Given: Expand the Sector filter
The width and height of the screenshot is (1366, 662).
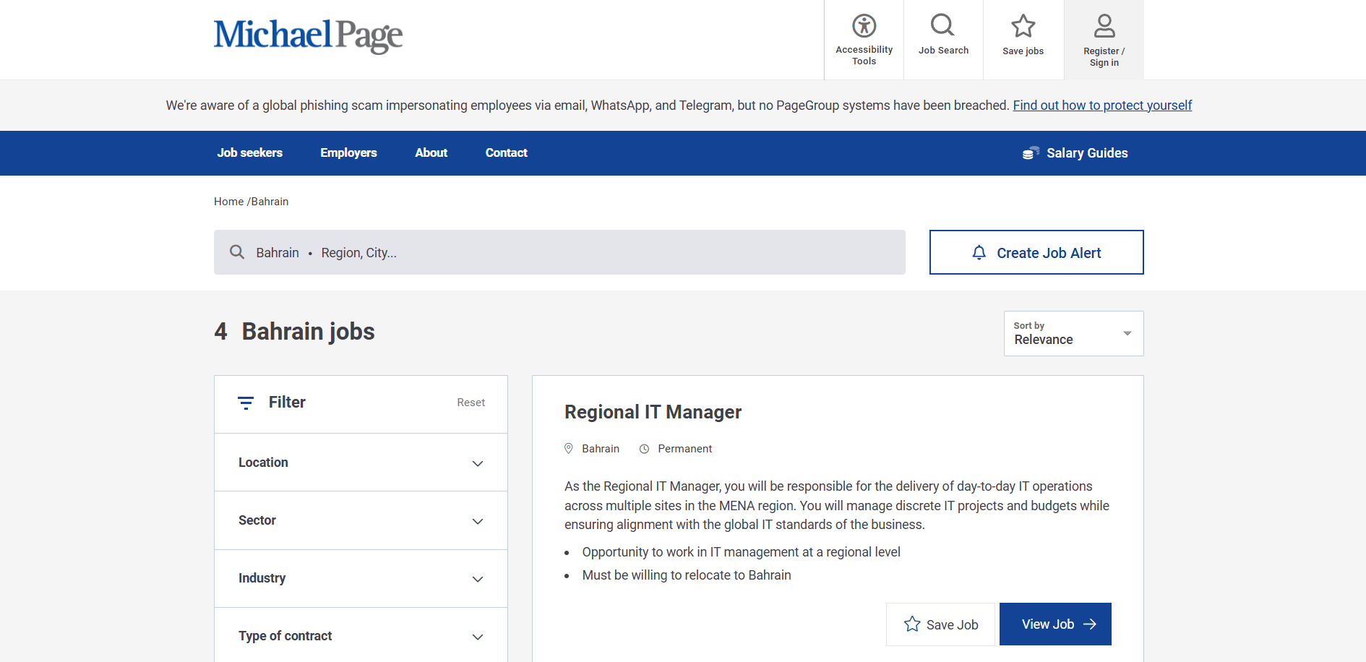Looking at the screenshot, I should pyautogui.click(x=361, y=520).
